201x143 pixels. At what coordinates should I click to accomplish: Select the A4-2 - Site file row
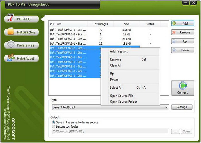point(75,53)
